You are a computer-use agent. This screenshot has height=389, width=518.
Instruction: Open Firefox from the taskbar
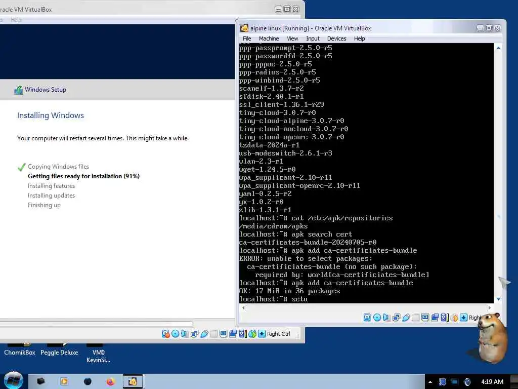click(x=110, y=382)
